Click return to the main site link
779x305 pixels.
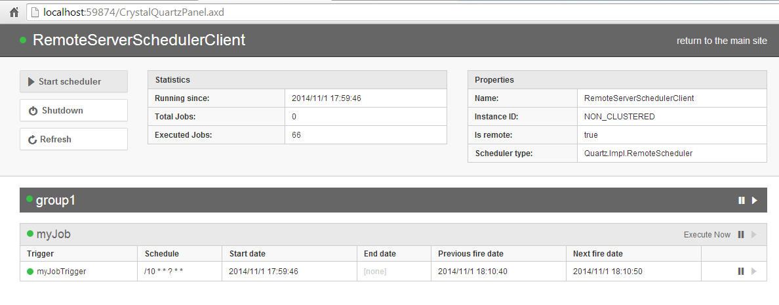721,41
